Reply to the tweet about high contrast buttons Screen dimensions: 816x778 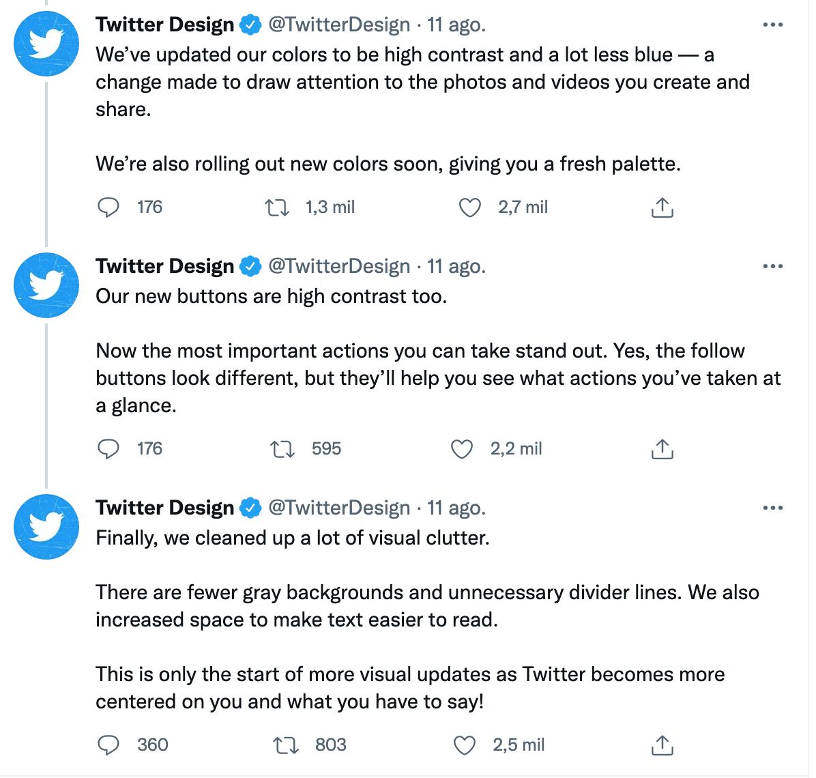pos(109,448)
